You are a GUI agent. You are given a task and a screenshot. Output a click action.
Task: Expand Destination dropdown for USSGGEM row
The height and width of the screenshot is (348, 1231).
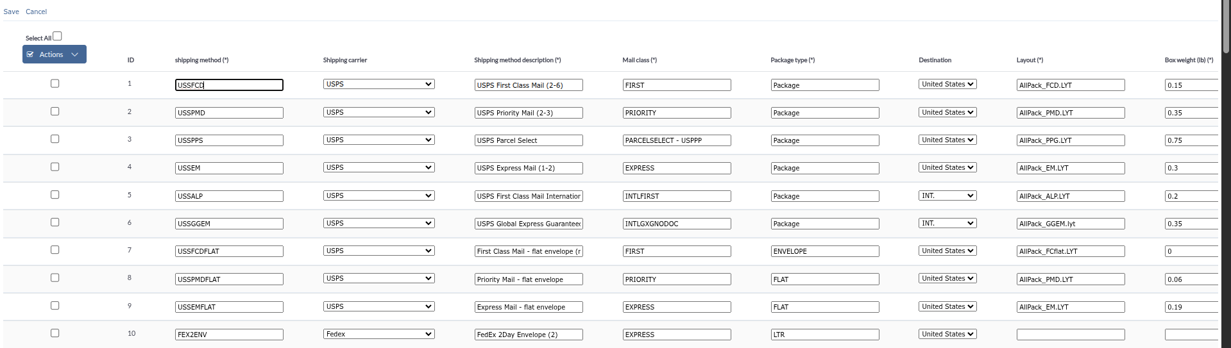(x=947, y=223)
